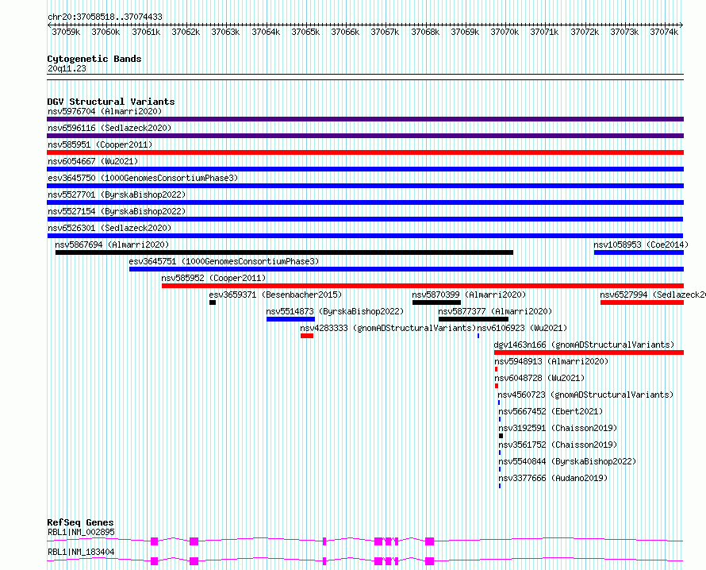The width and height of the screenshot is (706, 570).
Task: Select the nsv5527701 (ByrskaBishop2022) label
Action: 117,194
